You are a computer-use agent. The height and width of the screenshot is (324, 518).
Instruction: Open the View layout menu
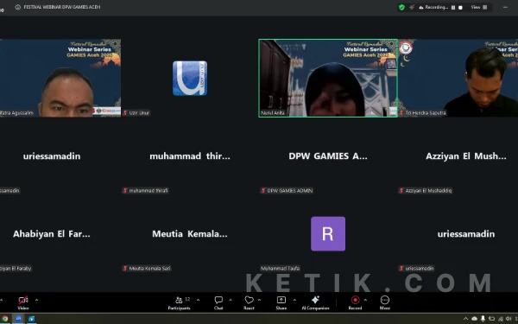click(x=479, y=7)
